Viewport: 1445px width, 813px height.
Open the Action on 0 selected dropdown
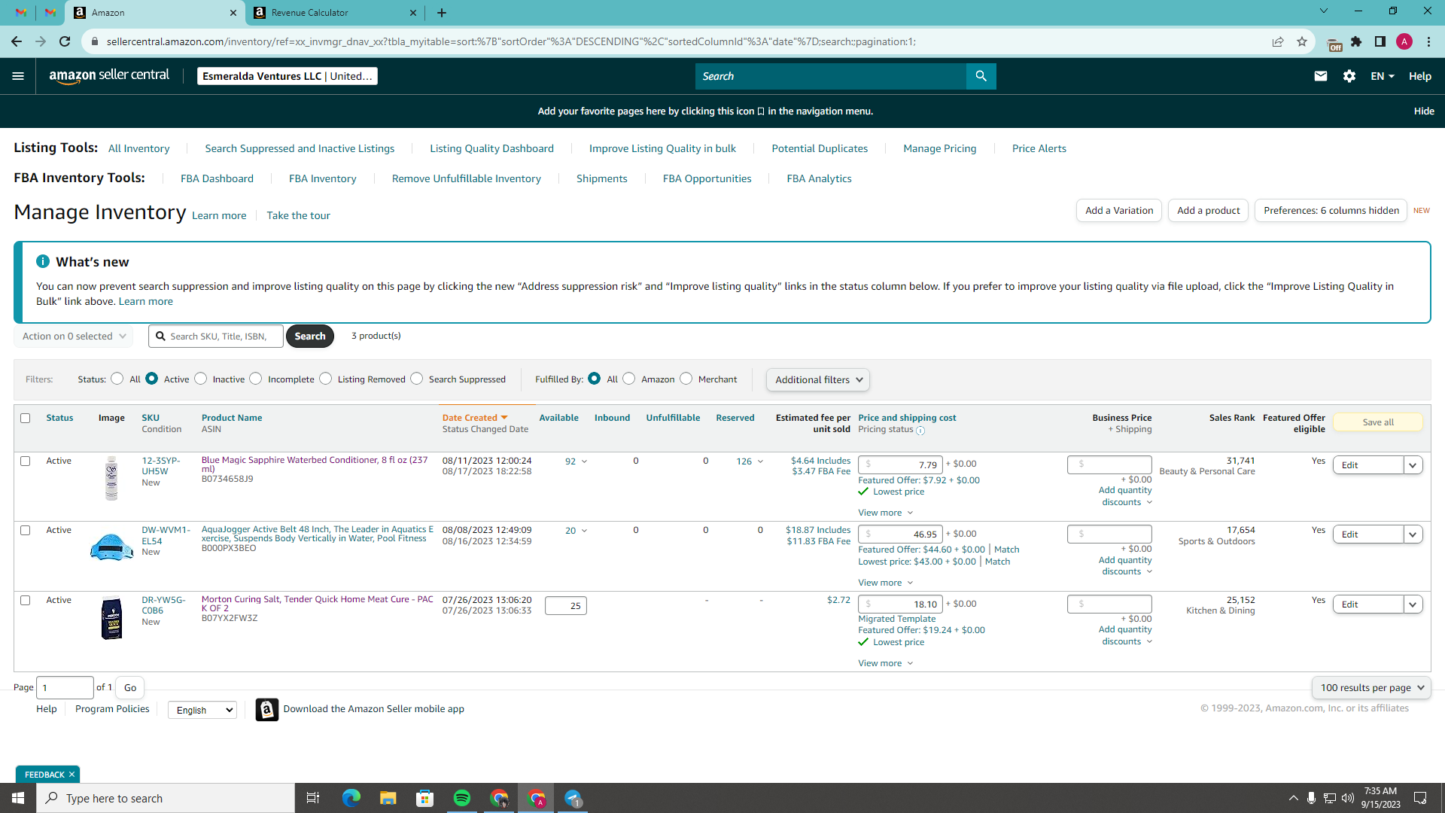click(74, 336)
